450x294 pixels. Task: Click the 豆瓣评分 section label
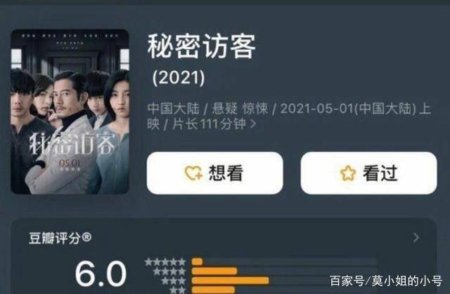click(x=60, y=238)
